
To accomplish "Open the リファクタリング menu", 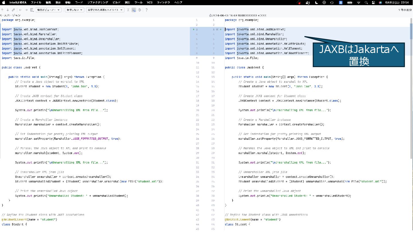I will pos(98,2).
